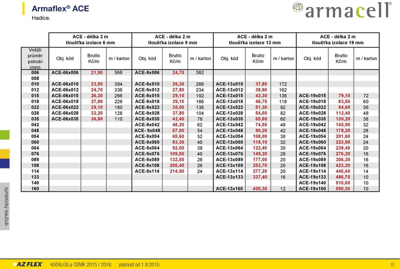Select cell 'ACE- 9x048'
The image size is (400, 269).
click(x=147, y=131)
